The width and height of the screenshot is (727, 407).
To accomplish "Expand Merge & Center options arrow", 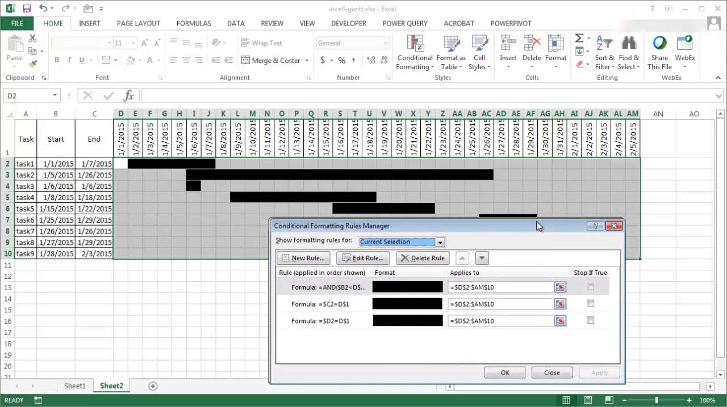I will tap(307, 61).
